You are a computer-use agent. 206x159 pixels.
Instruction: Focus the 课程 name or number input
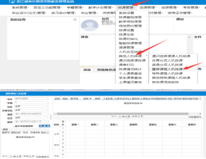pos(31,114)
